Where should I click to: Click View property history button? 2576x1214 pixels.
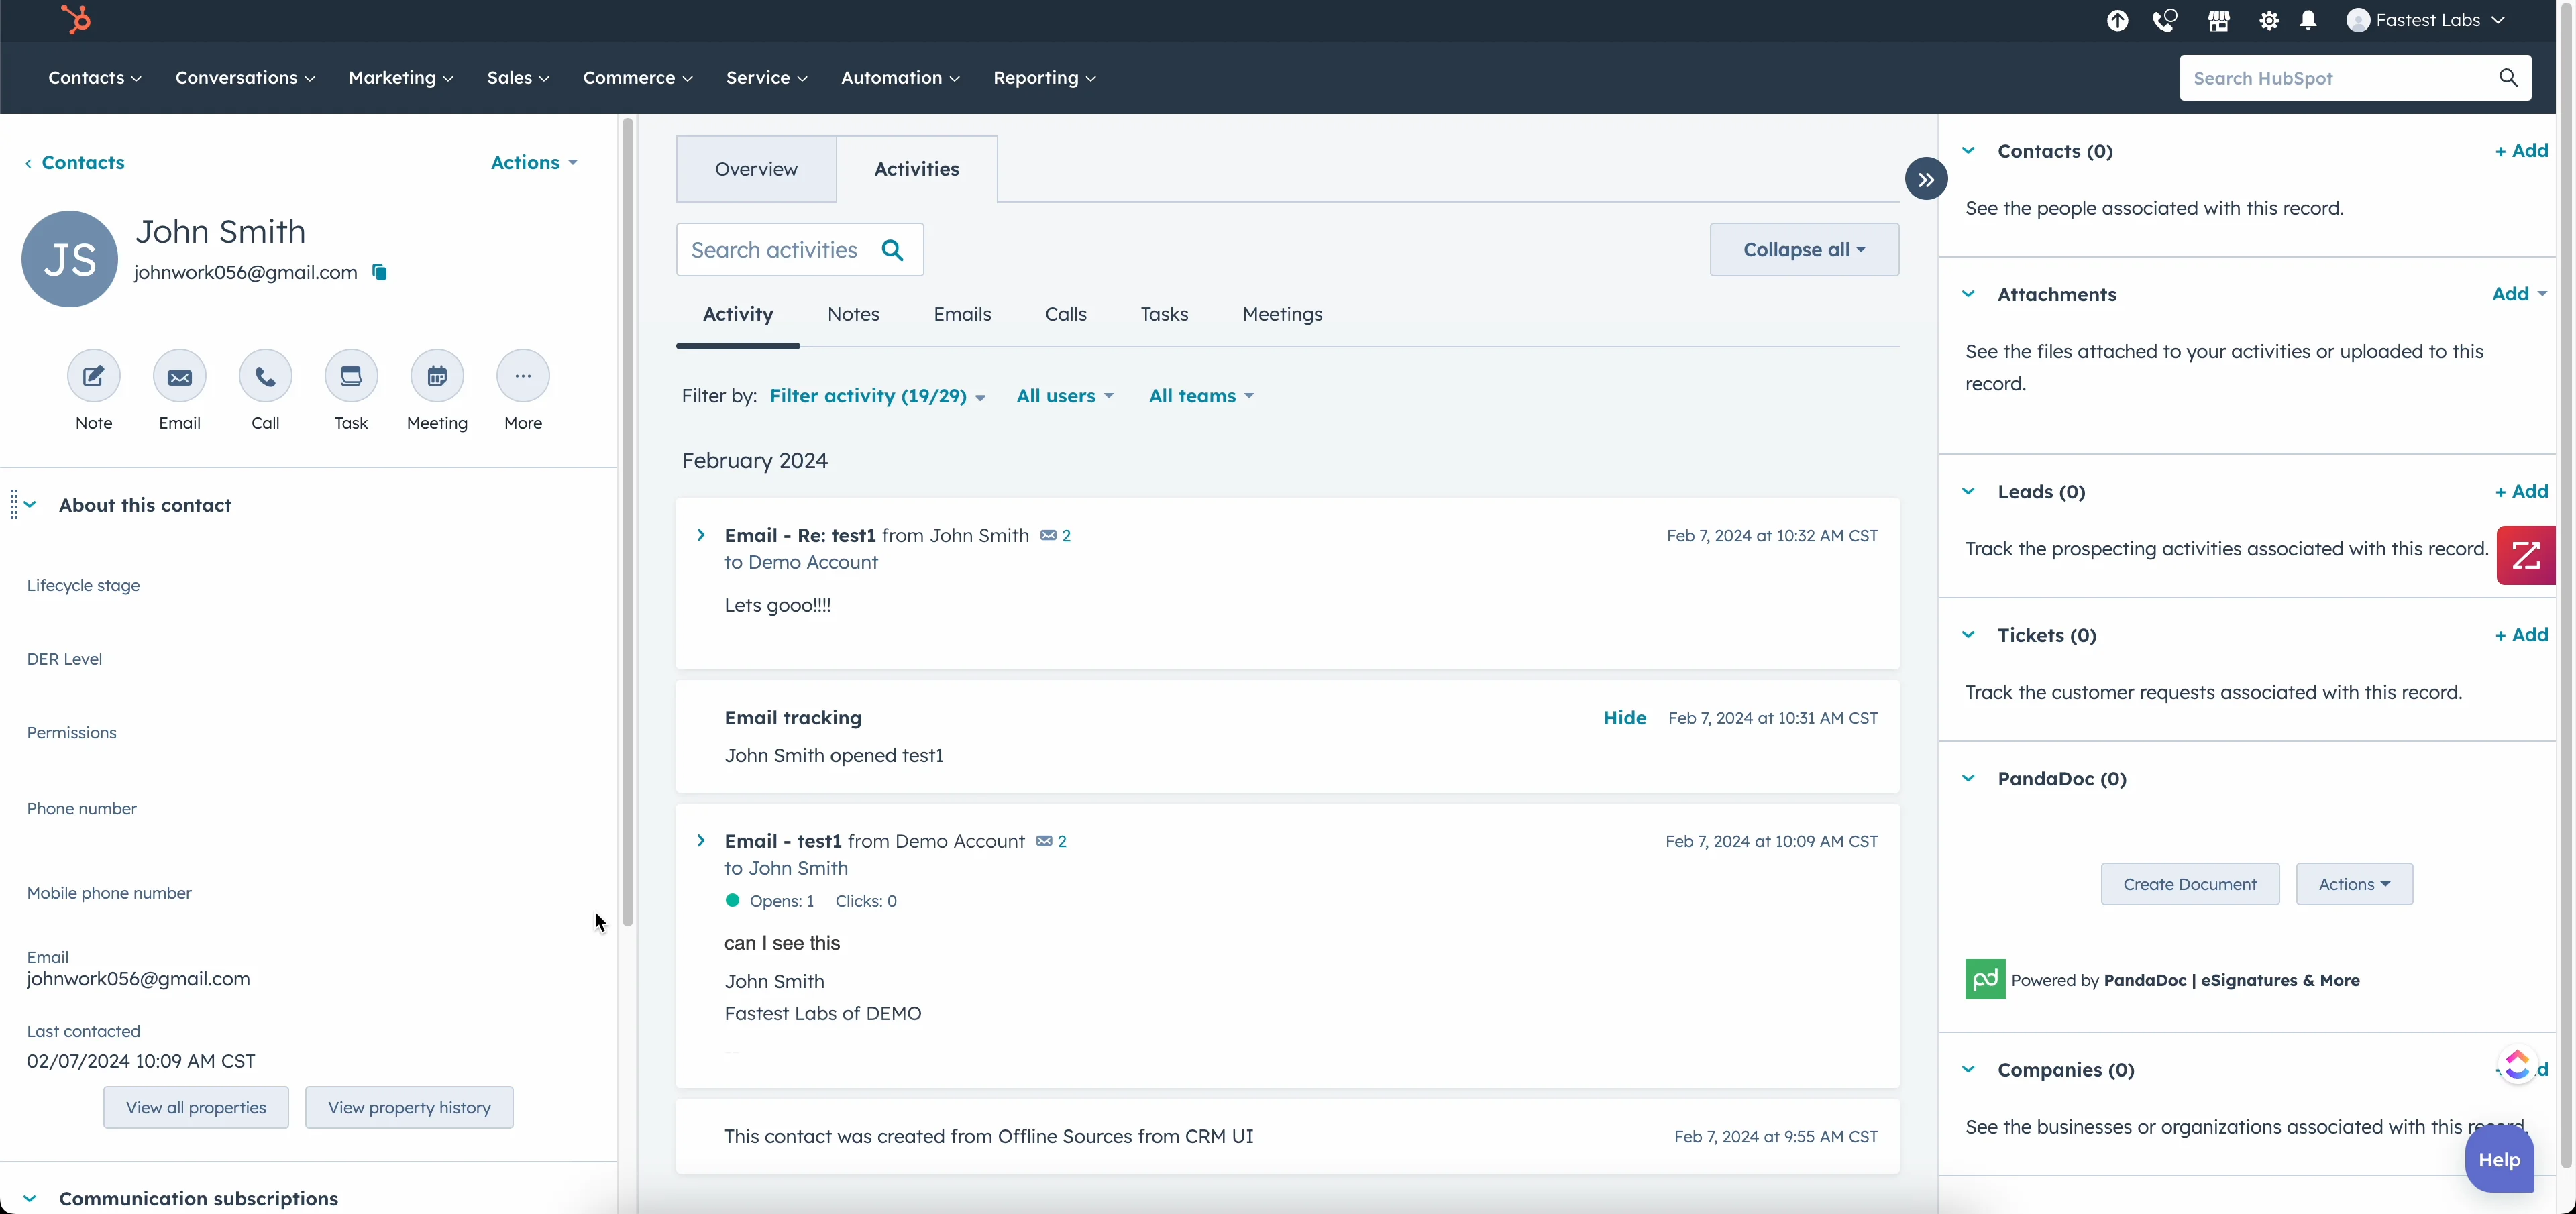point(409,1107)
